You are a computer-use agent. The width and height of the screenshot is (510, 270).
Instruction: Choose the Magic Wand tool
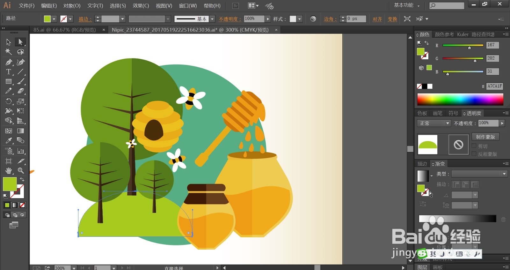[x=9, y=52]
